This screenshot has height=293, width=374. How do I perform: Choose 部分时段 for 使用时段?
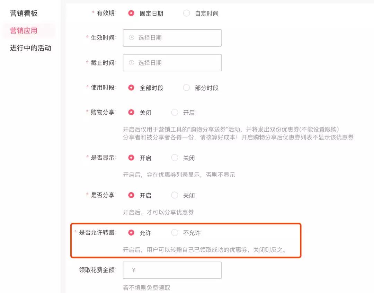coord(186,88)
